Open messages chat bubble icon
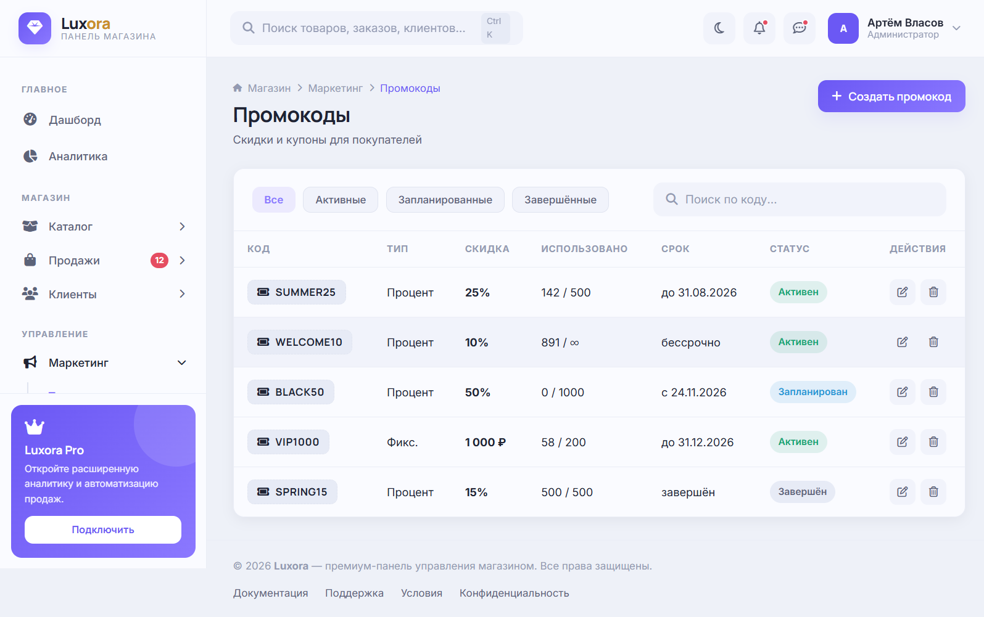 (x=800, y=28)
